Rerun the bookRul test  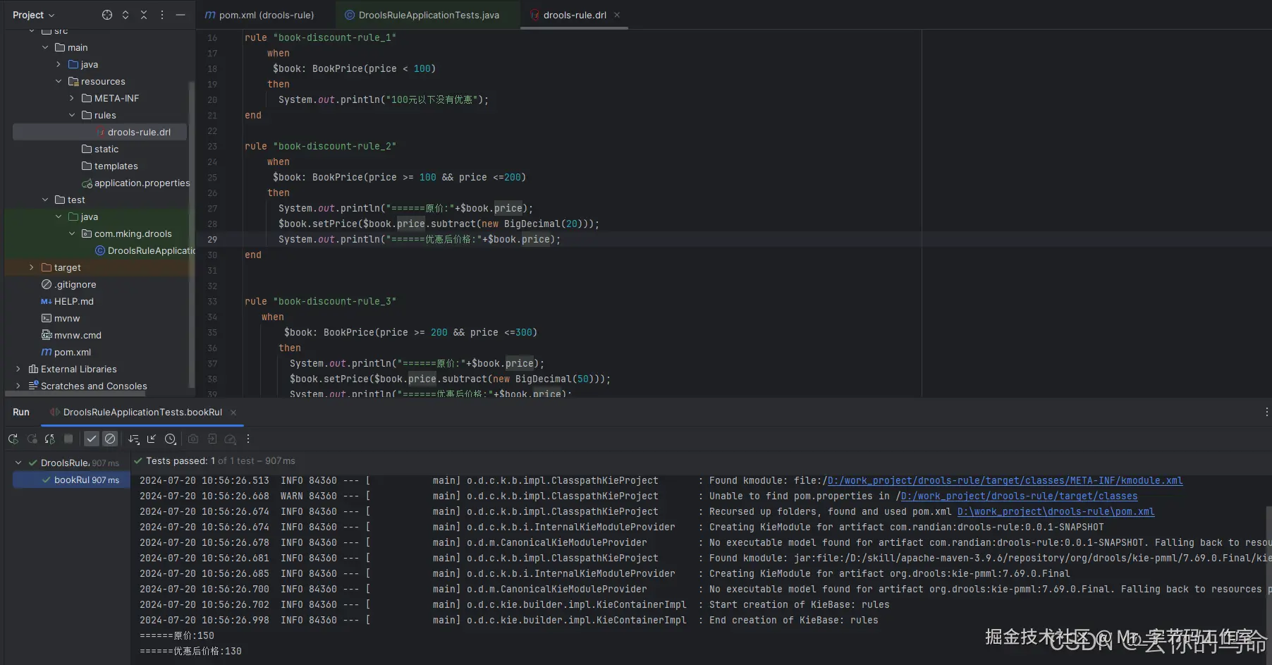click(13, 439)
